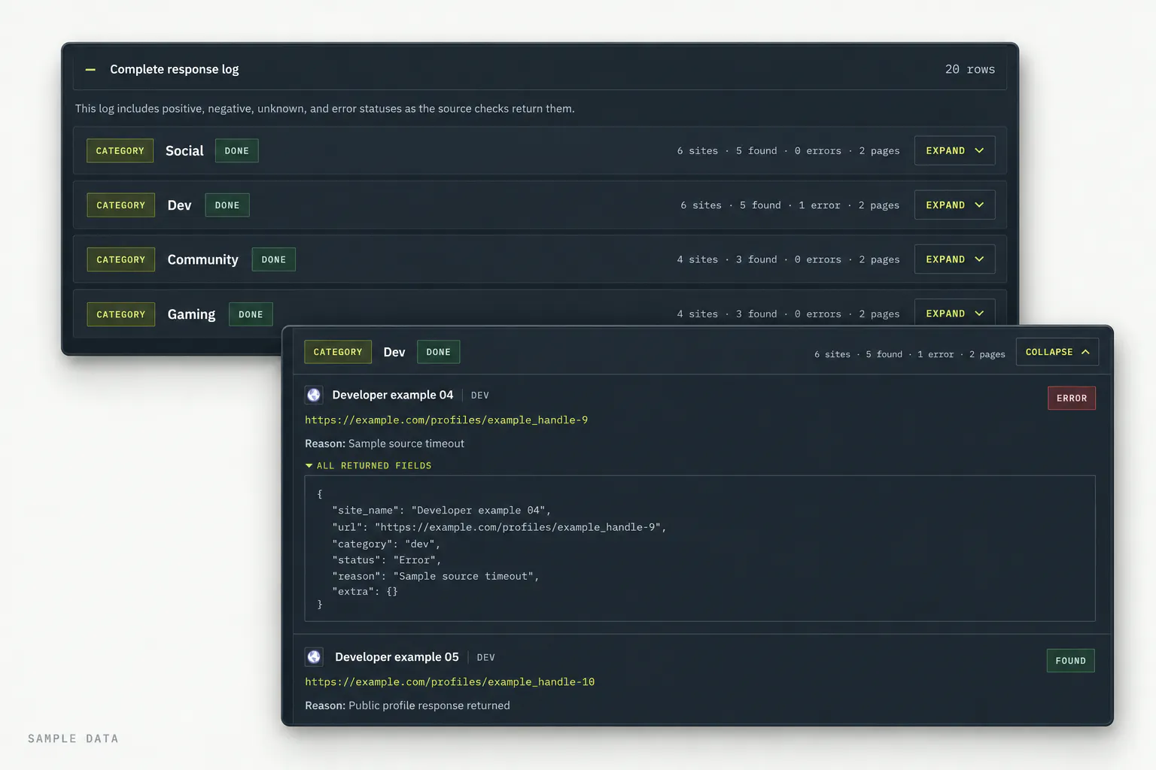Collapse the Dev category front panel
The height and width of the screenshot is (770, 1156).
click(1057, 352)
